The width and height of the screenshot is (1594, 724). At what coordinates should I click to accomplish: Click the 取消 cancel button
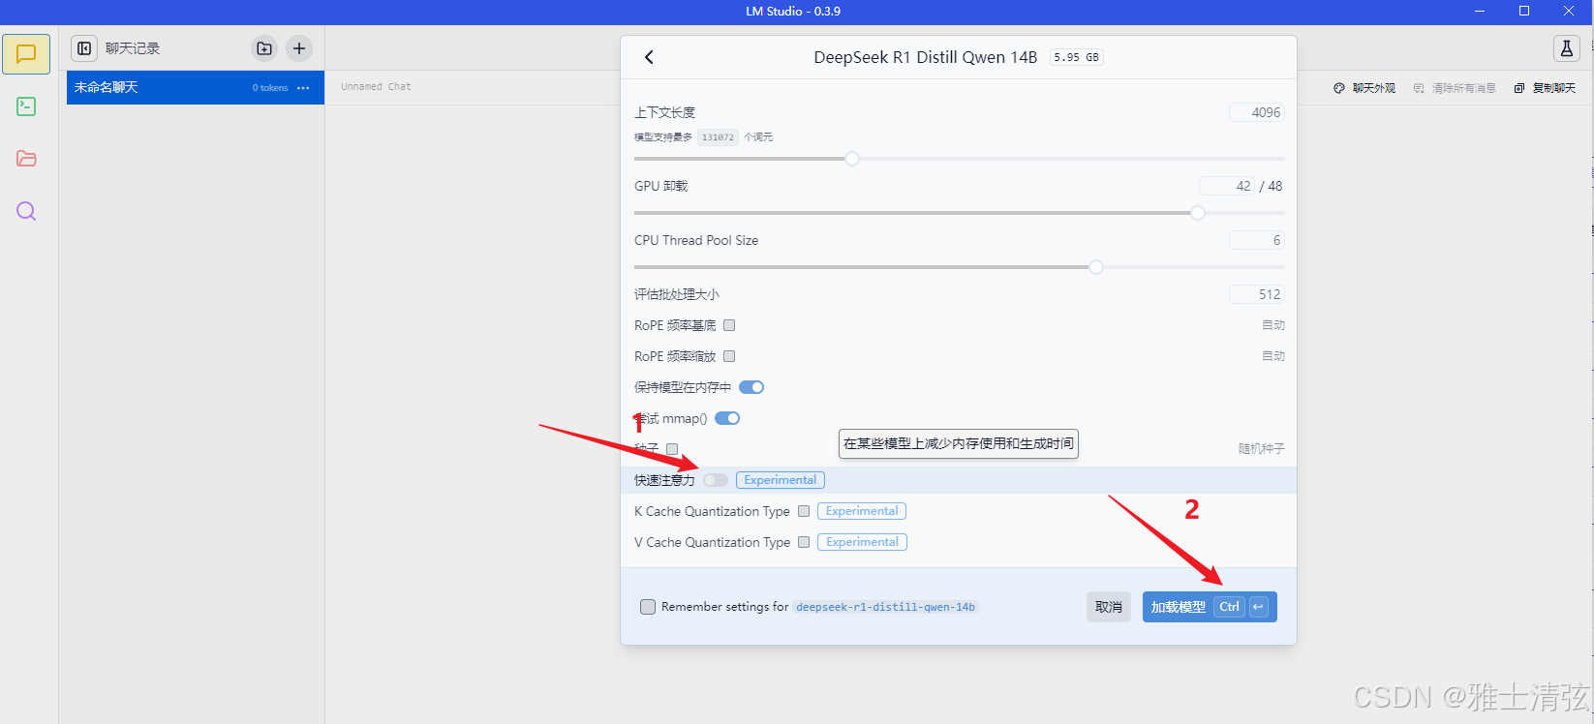[1108, 607]
